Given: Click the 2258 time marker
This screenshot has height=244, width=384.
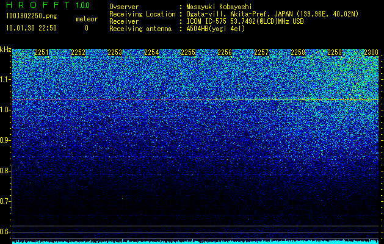Looking at the screenshot, I should tap(298, 52).
